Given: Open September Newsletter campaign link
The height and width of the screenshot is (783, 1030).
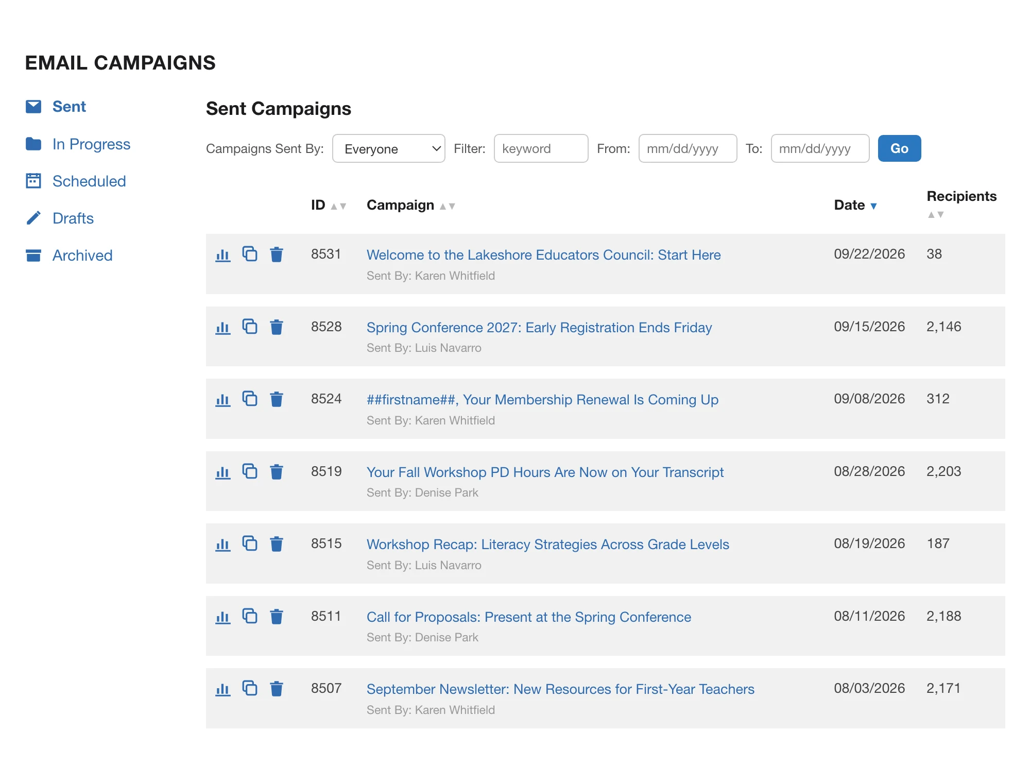Looking at the screenshot, I should pyautogui.click(x=560, y=689).
